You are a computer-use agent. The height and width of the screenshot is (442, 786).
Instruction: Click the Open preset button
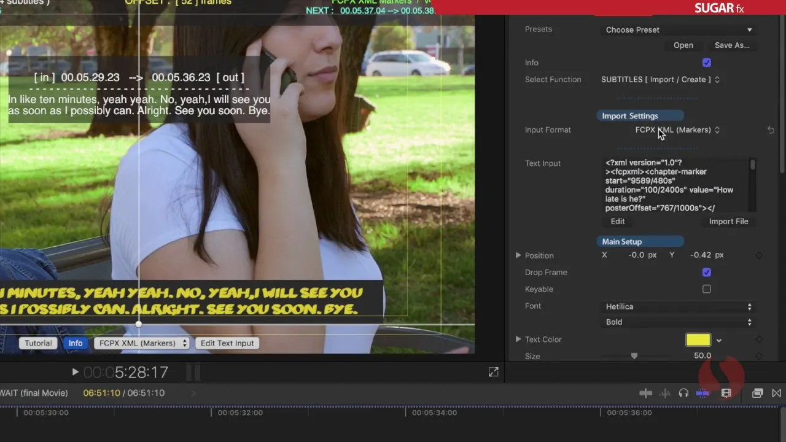click(x=683, y=45)
